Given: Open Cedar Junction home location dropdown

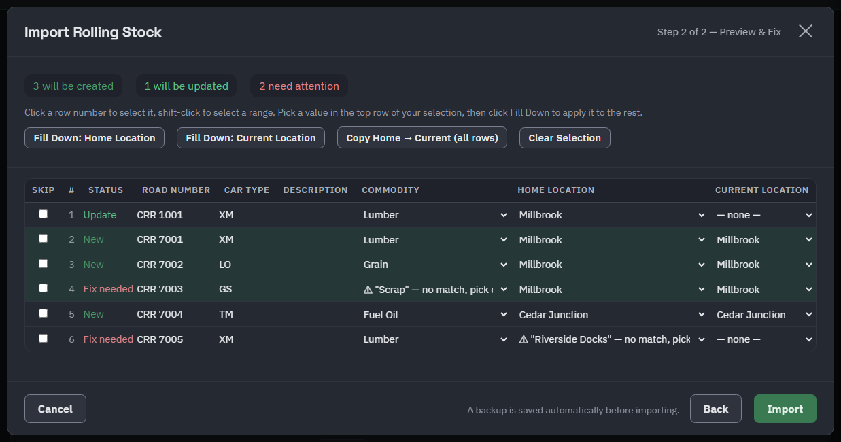Looking at the screenshot, I should 612,315.
